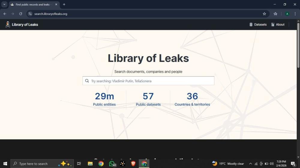The height and width of the screenshot is (168, 300).
Task: Show hidden system tray icons chevron
Action: point(250,164)
